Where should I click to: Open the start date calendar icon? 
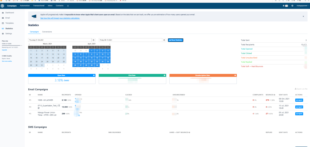click(x=94, y=40)
